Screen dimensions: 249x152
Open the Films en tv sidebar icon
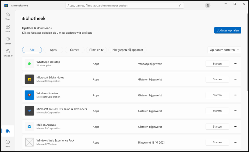click(8, 53)
